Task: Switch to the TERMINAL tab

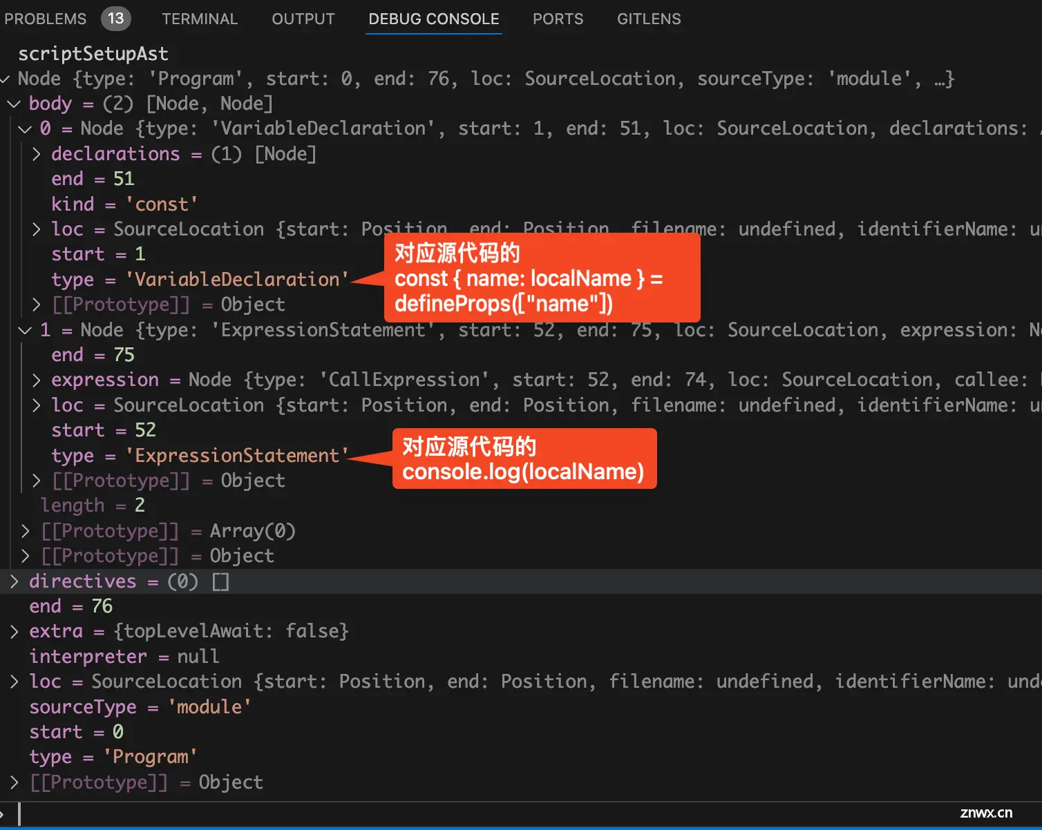Action: (200, 19)
